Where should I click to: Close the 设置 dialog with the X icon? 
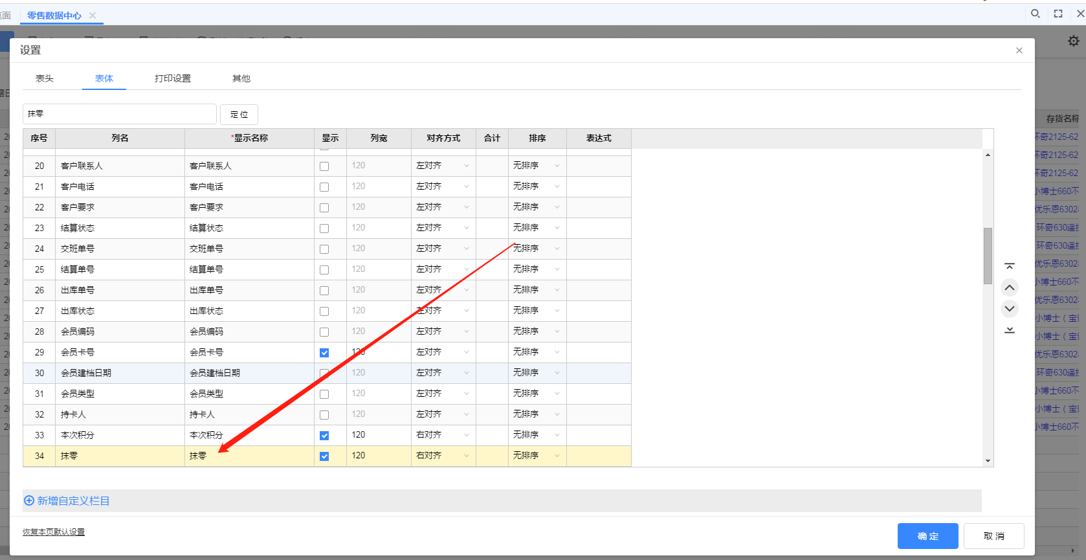pos(1019,50)
